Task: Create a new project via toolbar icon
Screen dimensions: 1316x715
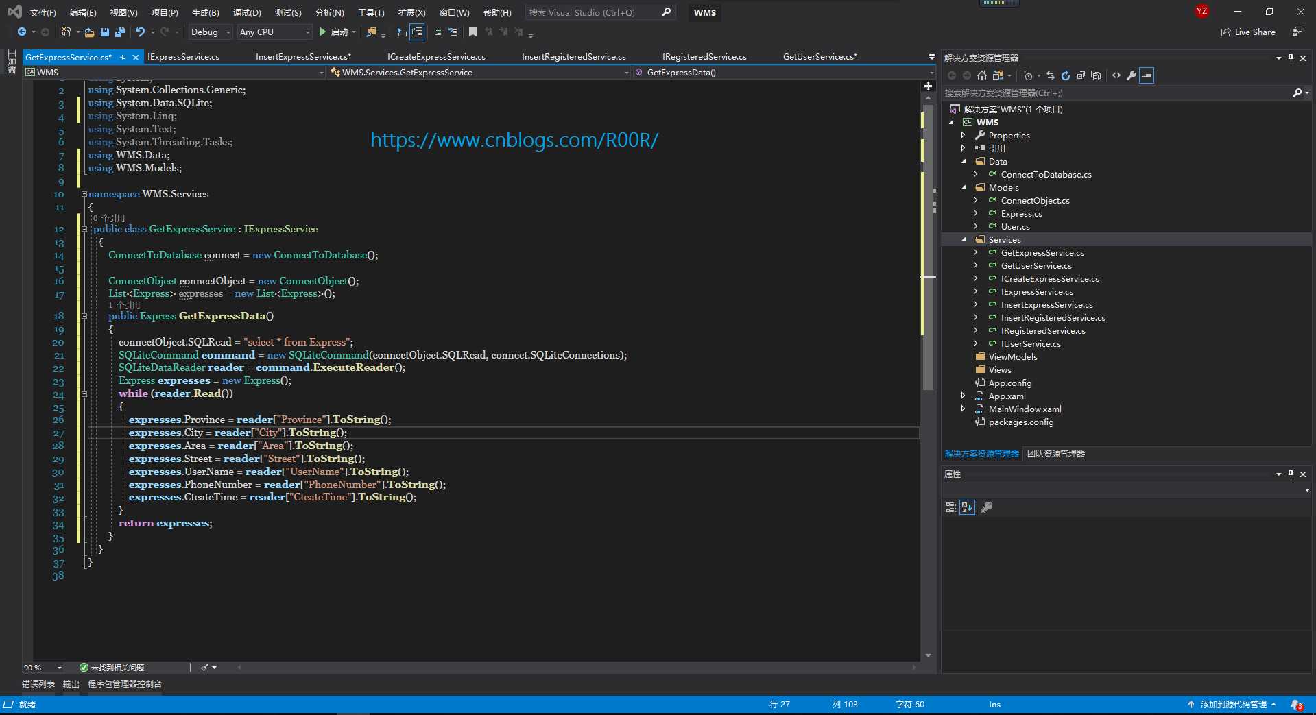Action: click(x=67, y=32)
